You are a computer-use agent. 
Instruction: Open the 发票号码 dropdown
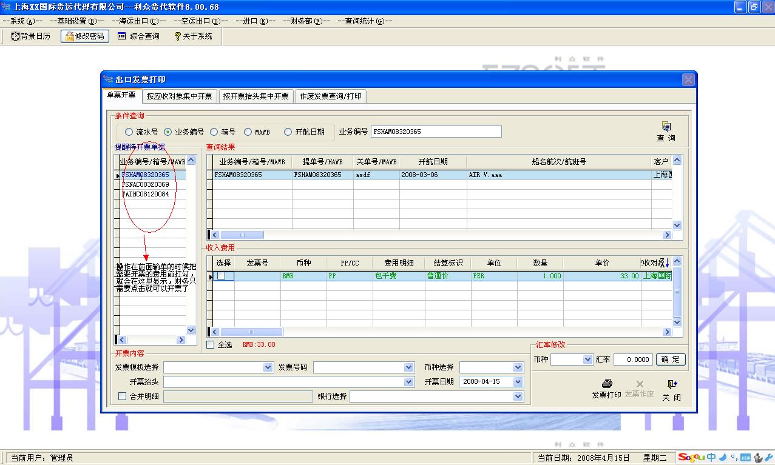tap(408, 367)
